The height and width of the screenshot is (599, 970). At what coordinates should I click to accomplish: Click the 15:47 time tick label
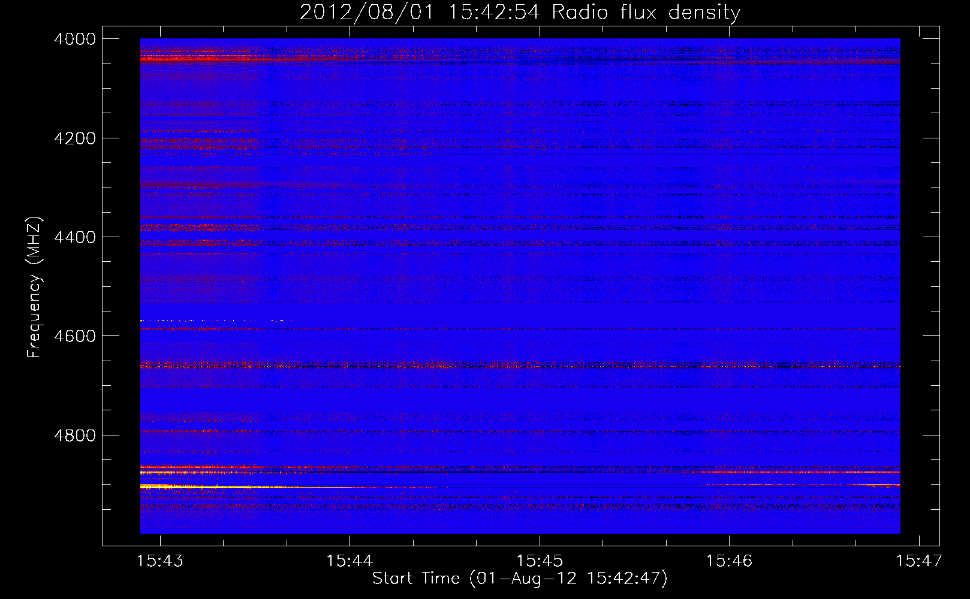pyautogui.click(x=919, y=561)
